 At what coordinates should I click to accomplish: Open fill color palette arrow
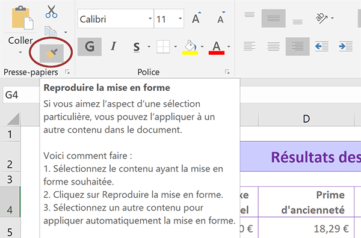point(202,47)
